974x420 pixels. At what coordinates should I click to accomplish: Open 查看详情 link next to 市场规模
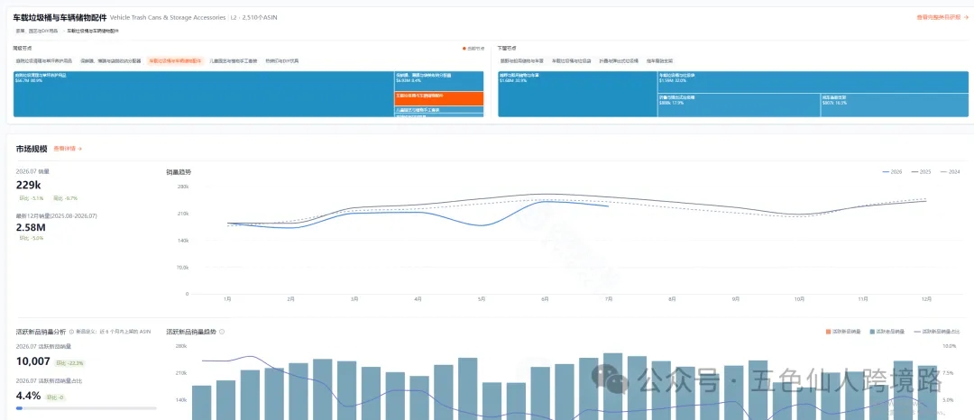[x=65, y=149]
